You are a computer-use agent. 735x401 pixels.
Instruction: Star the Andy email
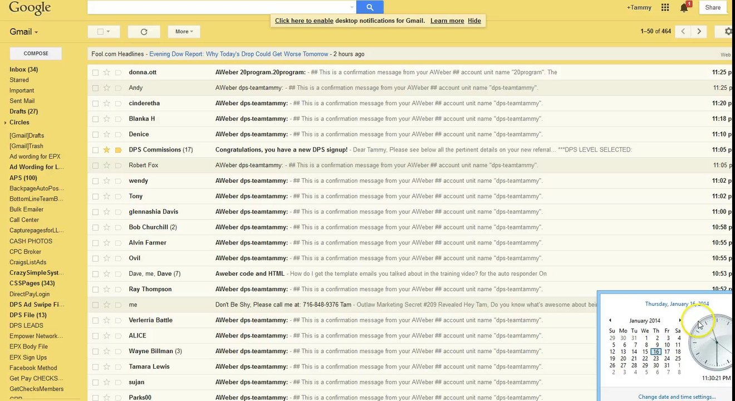(x=106, y=88)
